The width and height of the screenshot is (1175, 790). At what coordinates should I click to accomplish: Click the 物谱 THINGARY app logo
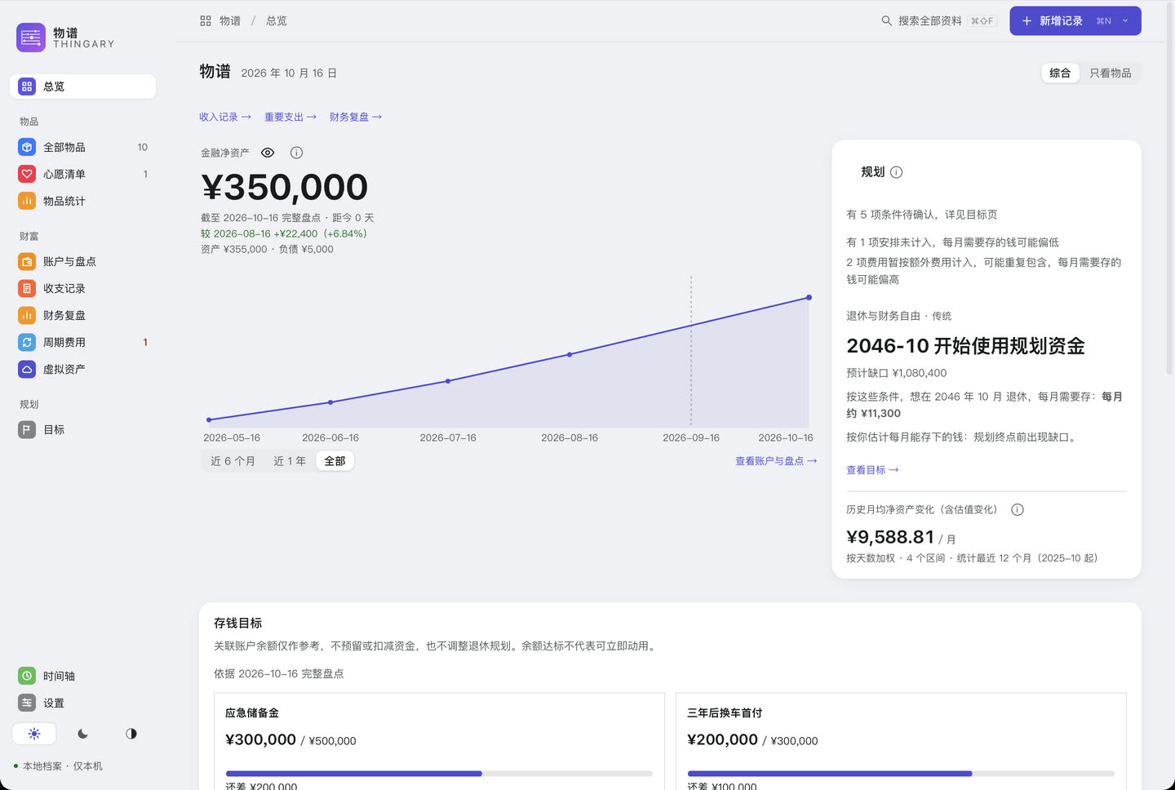point(31,38)
